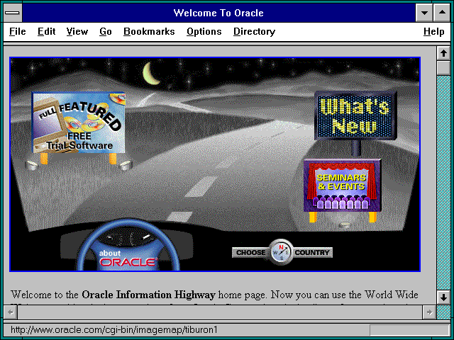The image size is (454, 340).
Task: Click the vertical scrollbar down arrow
Action: [443, 297]
